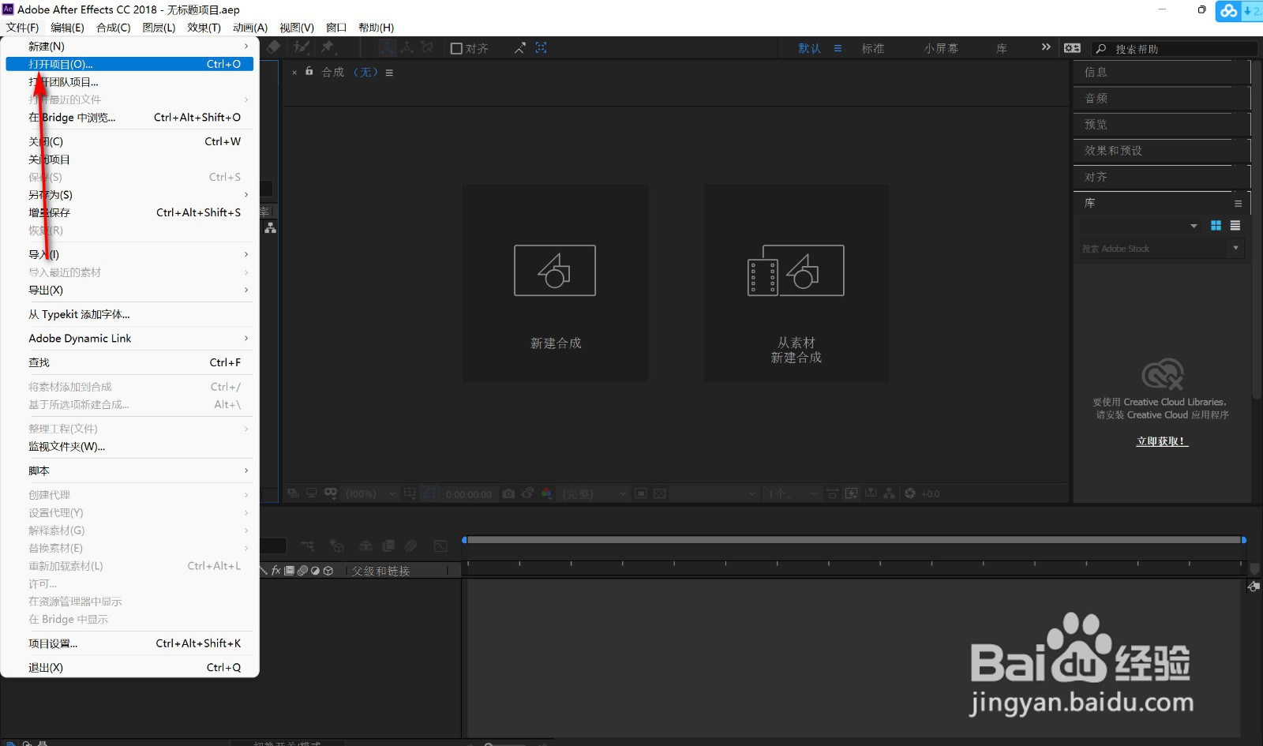Switch to the 小屏幕 workspace
The image size is (1263, 746).
pos(941,48)
